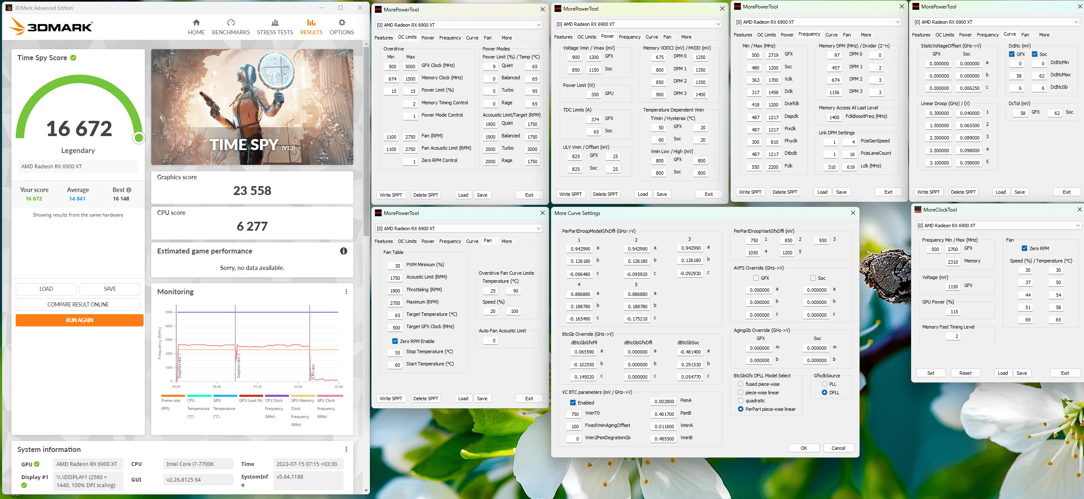This screenshot has width=1084, height=499.
Task: Switch to Fan tab in the MorePowerTool window showing Frequency tab
Action: (847, 35)
